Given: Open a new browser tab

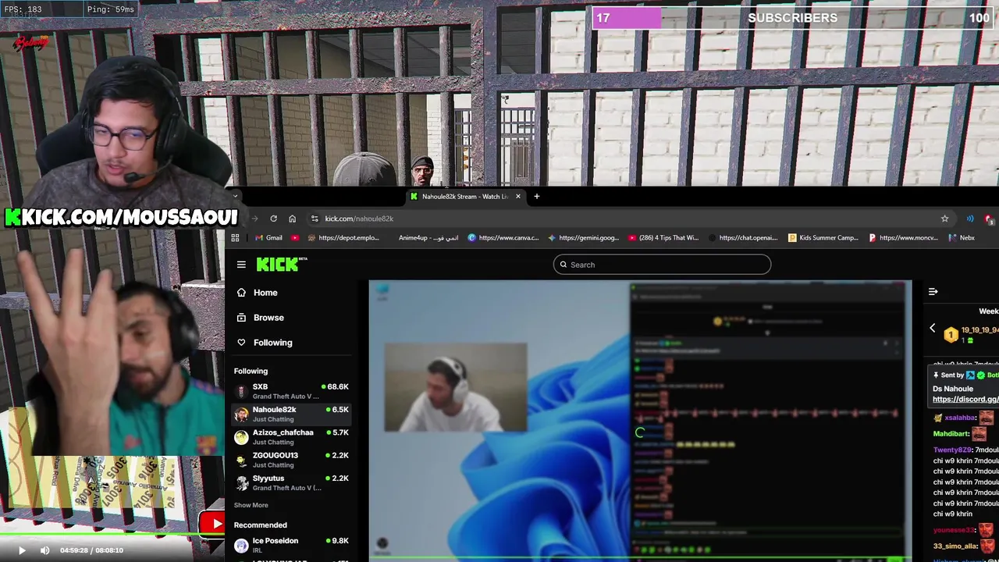Looking at the screenshot, I should coord(536,197).
